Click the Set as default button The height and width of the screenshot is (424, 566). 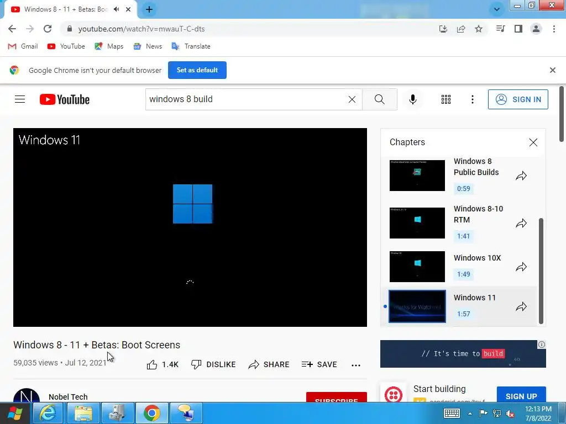(197, 70)
